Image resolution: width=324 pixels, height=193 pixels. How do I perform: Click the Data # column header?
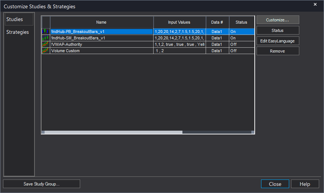point(217,22)
